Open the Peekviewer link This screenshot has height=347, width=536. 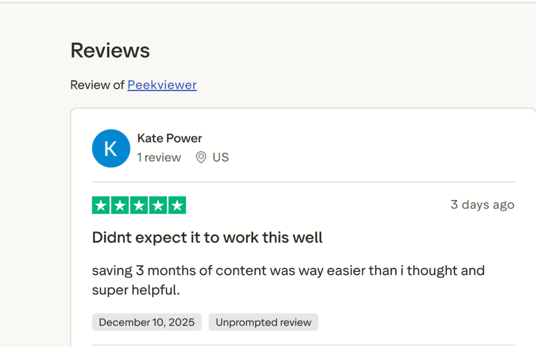tap(162, 85)
